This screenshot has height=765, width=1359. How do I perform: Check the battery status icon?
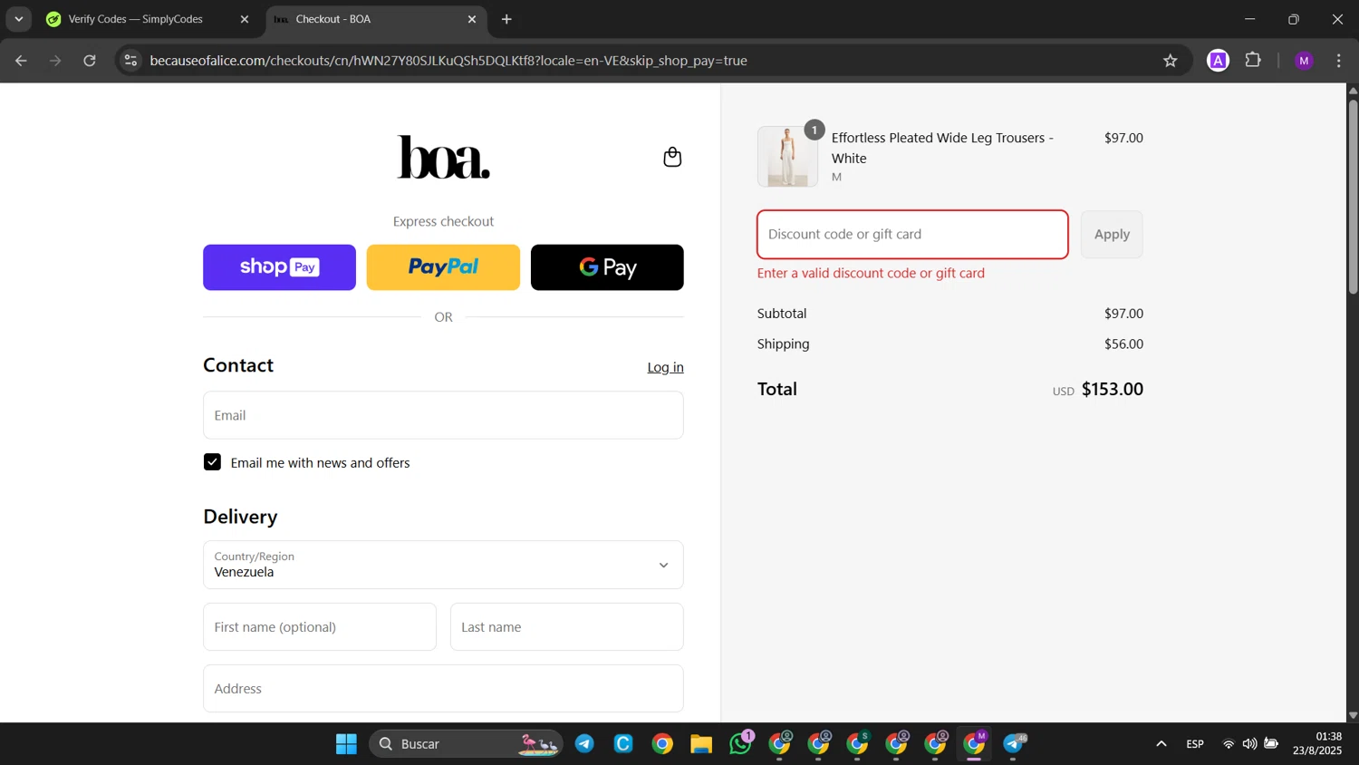coord(1271,744)
